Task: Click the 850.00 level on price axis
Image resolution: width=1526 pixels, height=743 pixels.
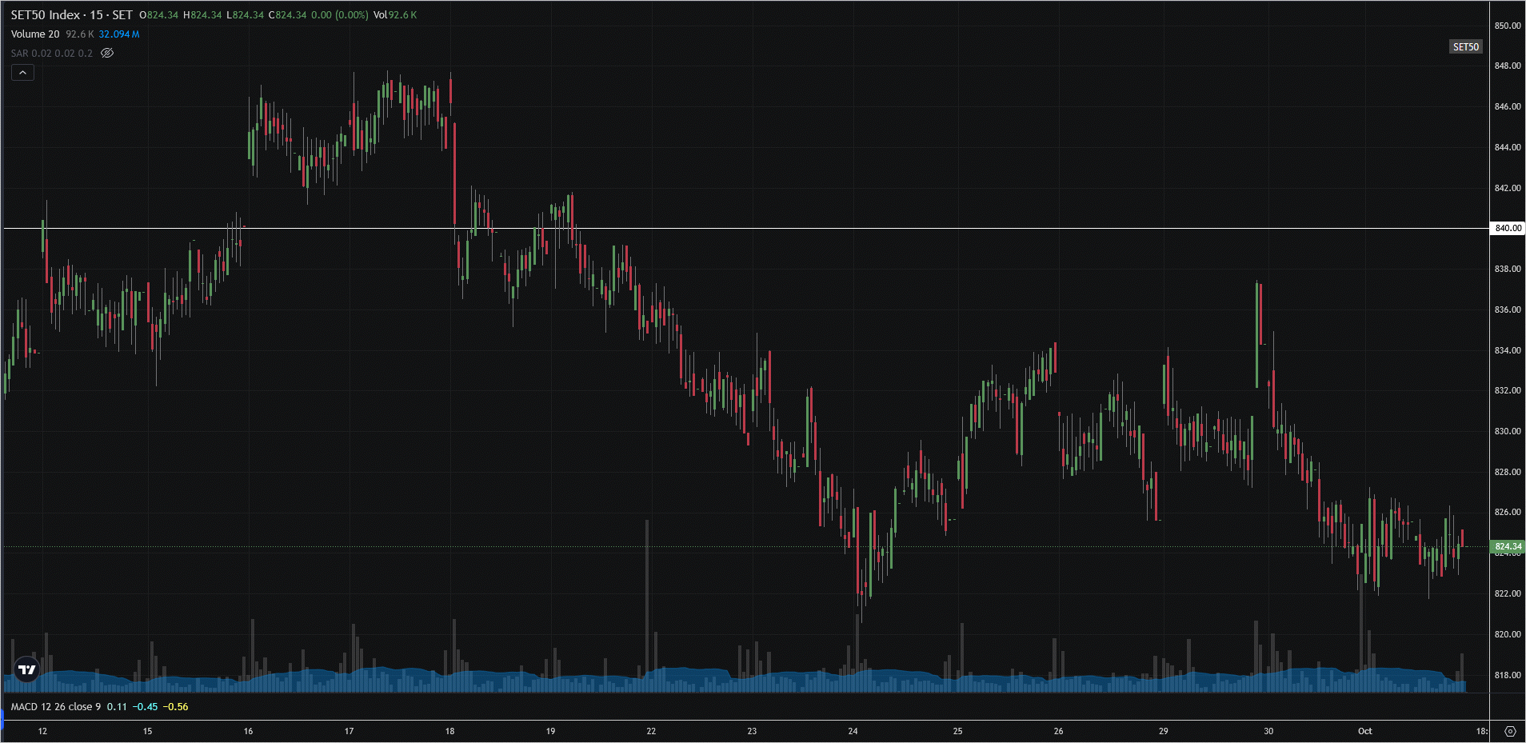Action: click(1508, 26)
